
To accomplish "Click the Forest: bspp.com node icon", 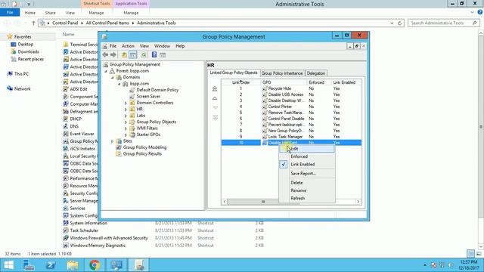I will [112, 71].
